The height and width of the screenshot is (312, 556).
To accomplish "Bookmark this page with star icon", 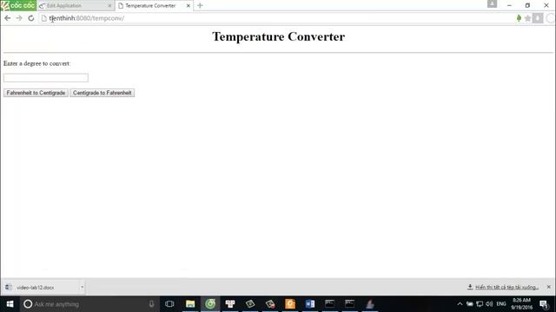I will (527, 18).
